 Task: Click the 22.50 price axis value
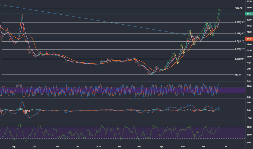click(249, 26)
